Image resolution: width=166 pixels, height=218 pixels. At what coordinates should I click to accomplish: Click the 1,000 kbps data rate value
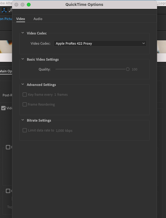point(64,131)
